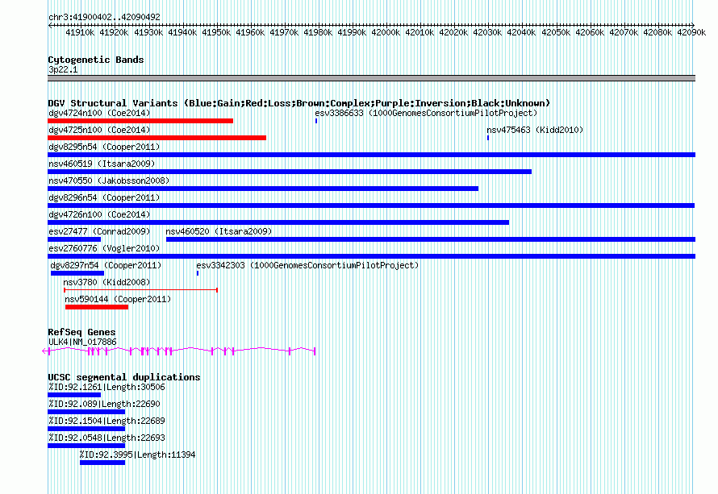The width and height of the screenshot is (718, 494).
Task: Click the Cytogenetic Bands track title
Action: pos(96,60)
